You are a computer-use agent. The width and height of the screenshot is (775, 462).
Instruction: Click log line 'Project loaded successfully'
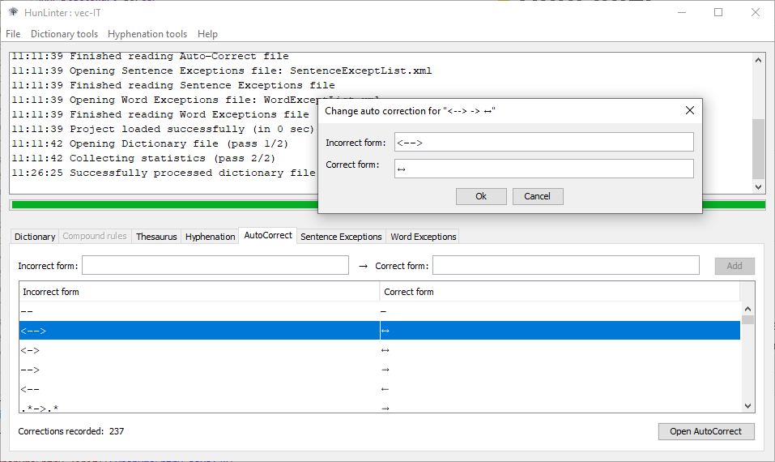163,129
